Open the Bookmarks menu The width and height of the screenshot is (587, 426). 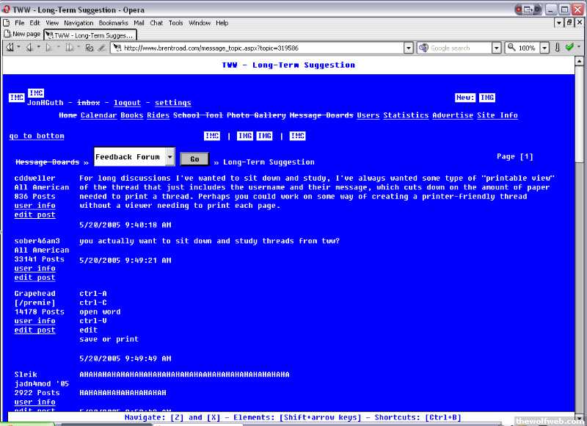113,23
